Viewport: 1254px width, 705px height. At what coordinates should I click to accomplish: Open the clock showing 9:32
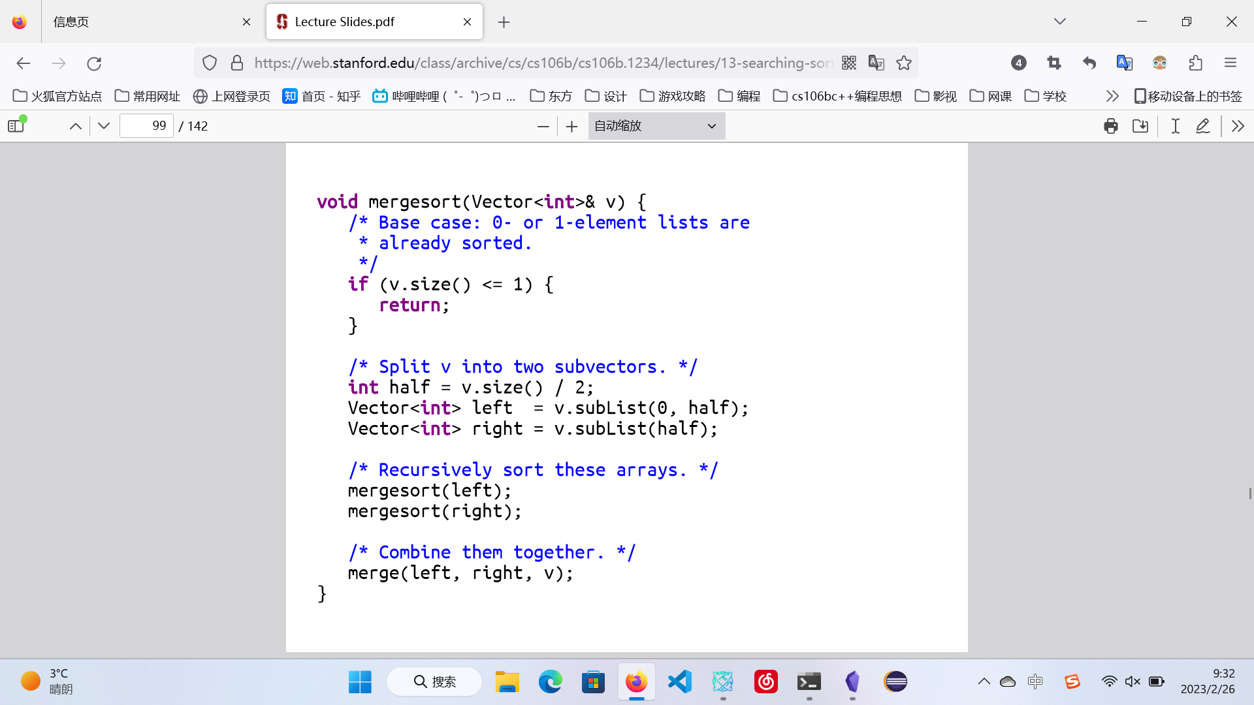(1208, 681)
